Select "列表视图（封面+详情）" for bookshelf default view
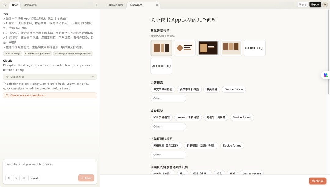Viewport: 330px width, 187px height. pyautogui.click(x=201, y=145)
